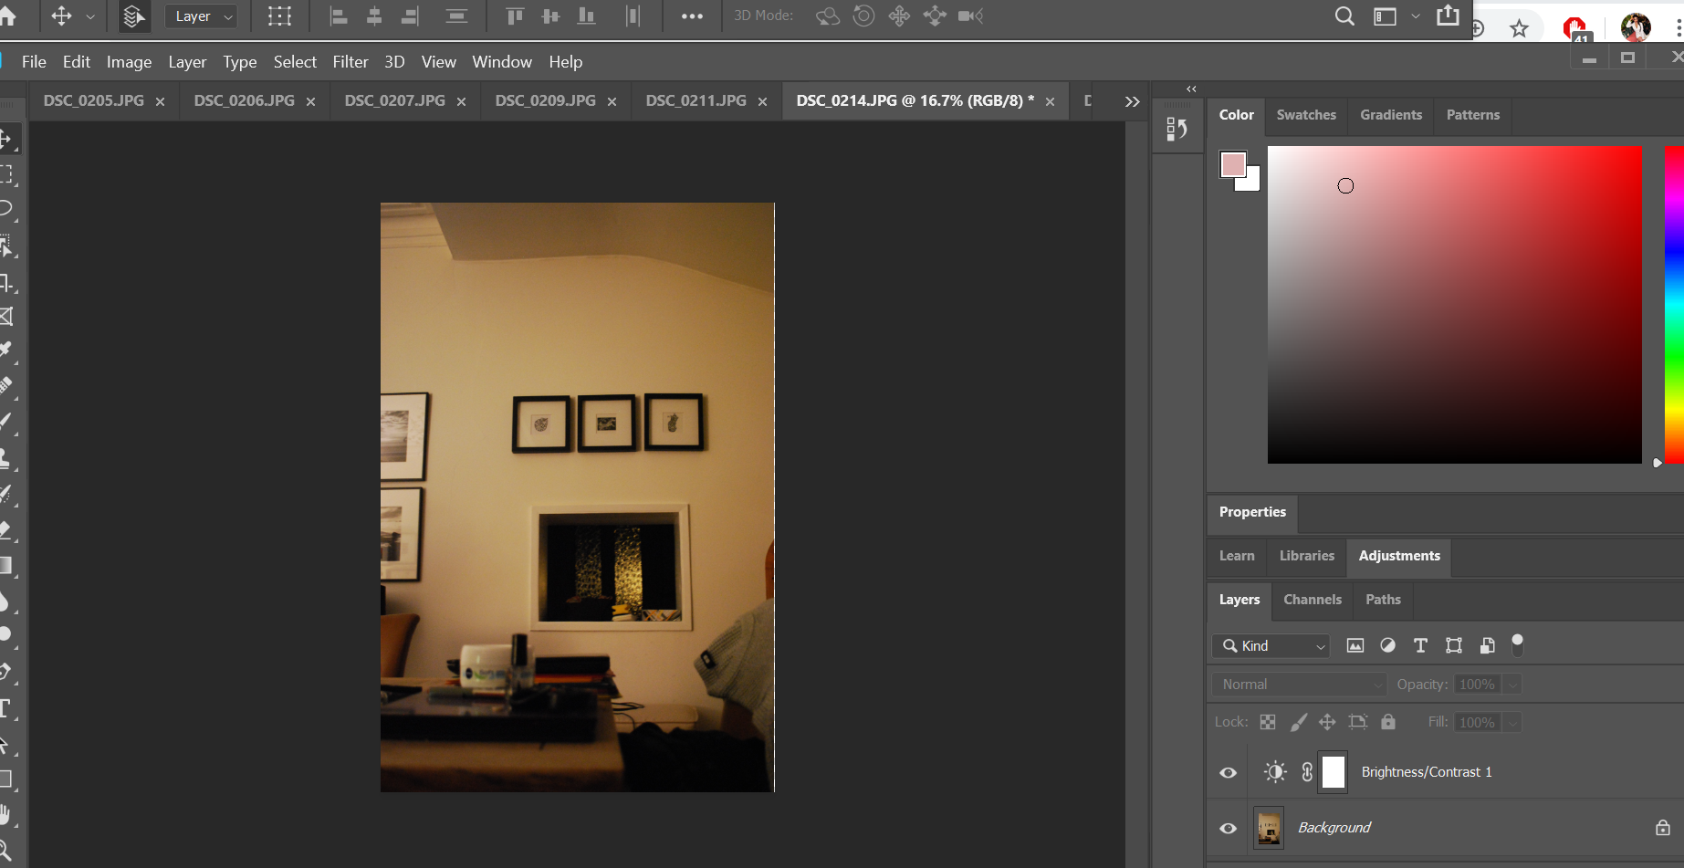Viewport: 1684px width, 868px height.
Task: Hide the Brightness/Contrast 1 layer
Action: click(1228, 772)
